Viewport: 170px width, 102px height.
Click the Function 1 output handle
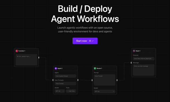click(x=39, y=57)
